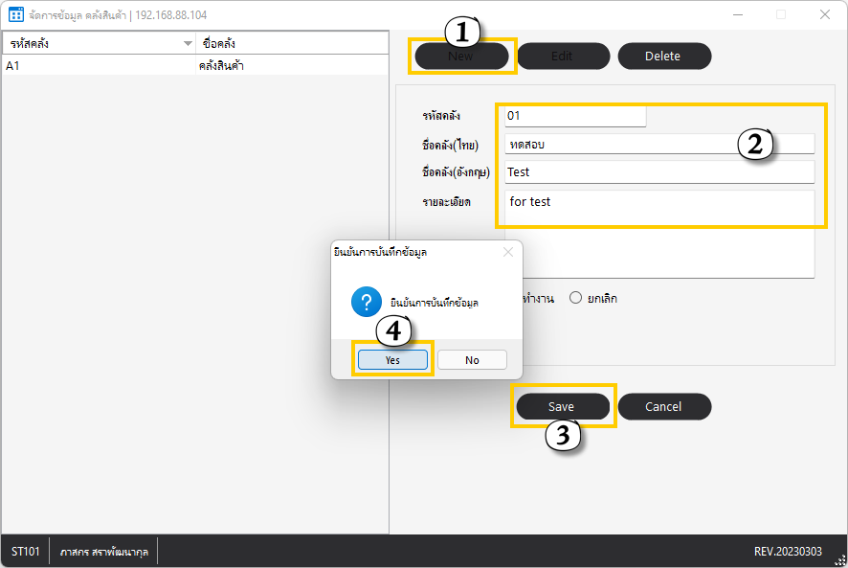Image resolution: width=848 pixels, height=568 pixels.
Task: Close the confirmation dialog with its X
Action: point(508,252)
